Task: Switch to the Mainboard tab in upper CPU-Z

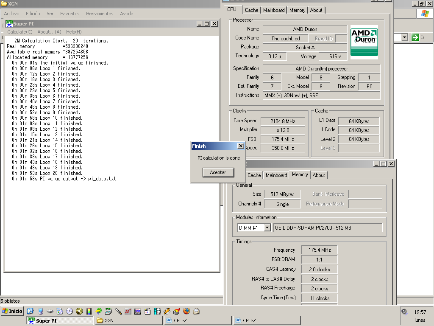Action: [x=274, y=10]
